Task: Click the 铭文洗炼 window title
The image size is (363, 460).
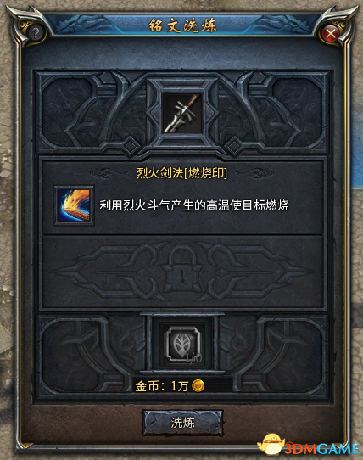Action: coord(182,25)
